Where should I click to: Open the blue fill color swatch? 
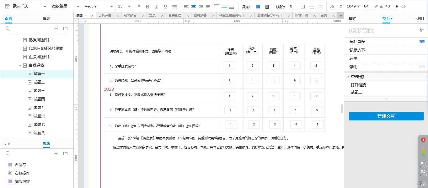click(x=258, y=7)
